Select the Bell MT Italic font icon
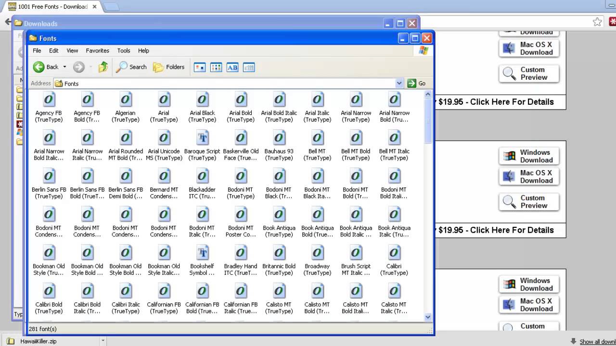Image resolution: width=616 pixels, height=346 pixels. 394,138
